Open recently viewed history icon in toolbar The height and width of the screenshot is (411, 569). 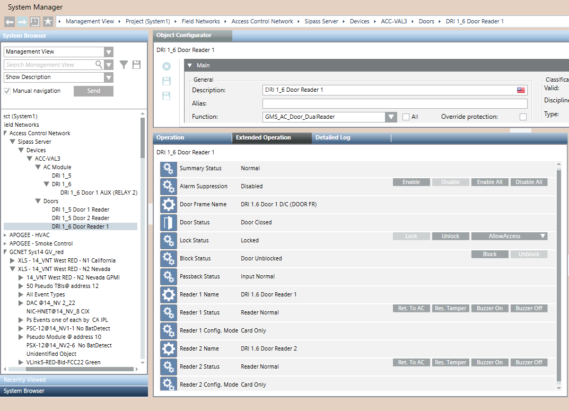(x=35, y=21)
